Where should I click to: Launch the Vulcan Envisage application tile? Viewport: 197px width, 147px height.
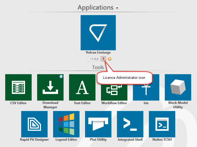(98, 33)
